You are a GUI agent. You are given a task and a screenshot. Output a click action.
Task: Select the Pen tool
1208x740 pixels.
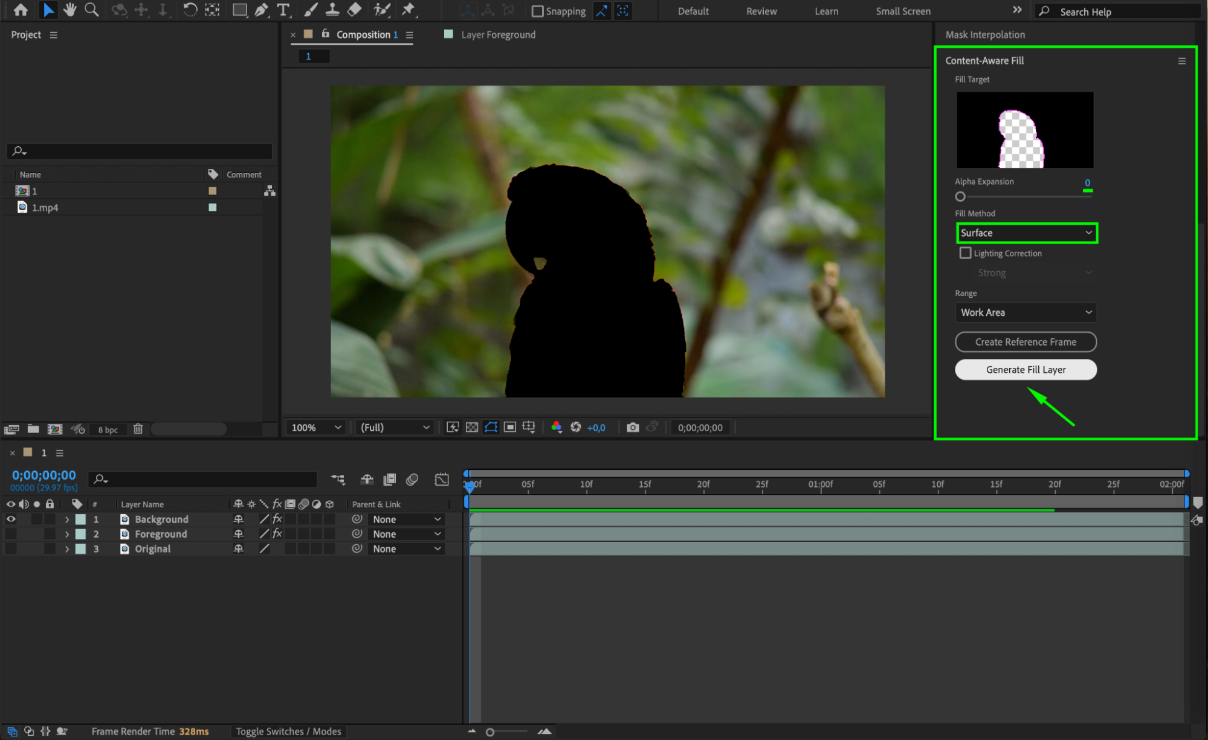point(261,10)
